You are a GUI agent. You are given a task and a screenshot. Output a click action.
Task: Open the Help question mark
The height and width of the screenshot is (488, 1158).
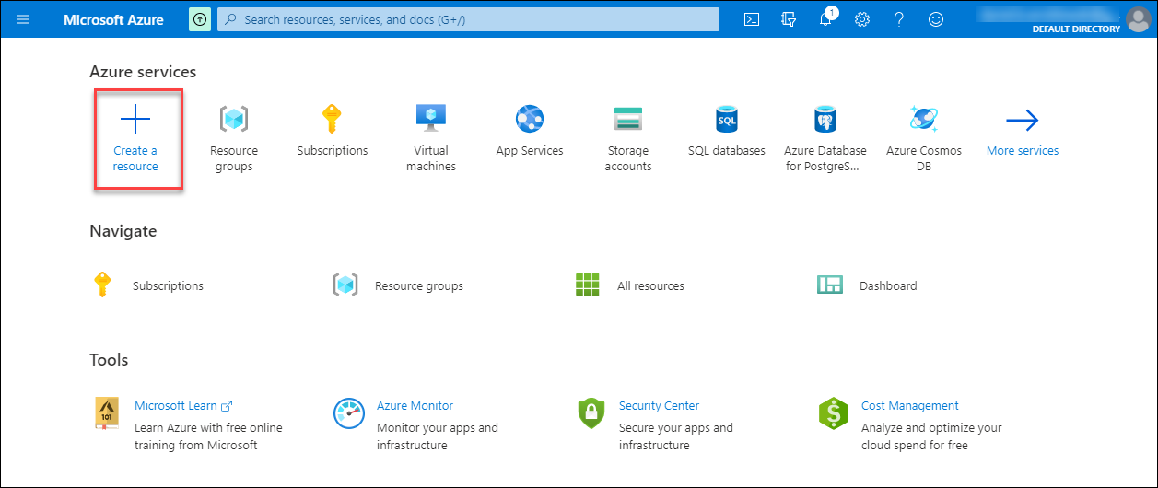tap(899, 19)
